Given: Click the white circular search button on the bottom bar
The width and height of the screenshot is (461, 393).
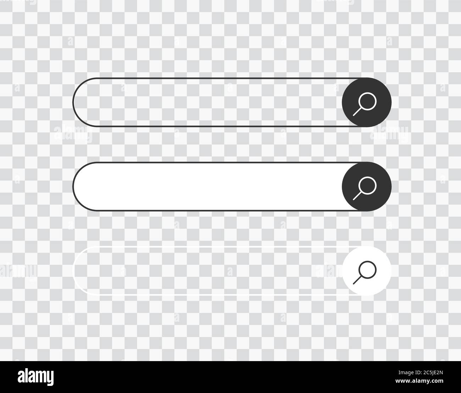Looking at the screenshot, I should click(367, 271).
